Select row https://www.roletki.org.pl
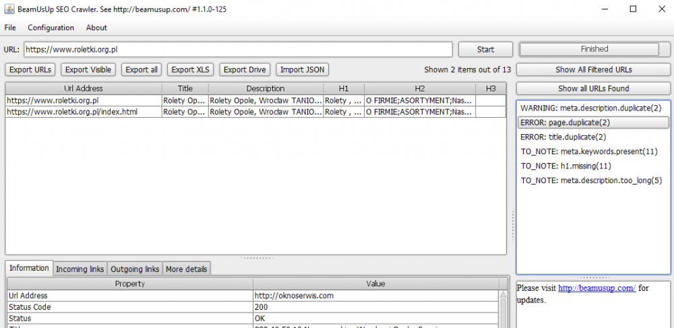 coord(255,100)
